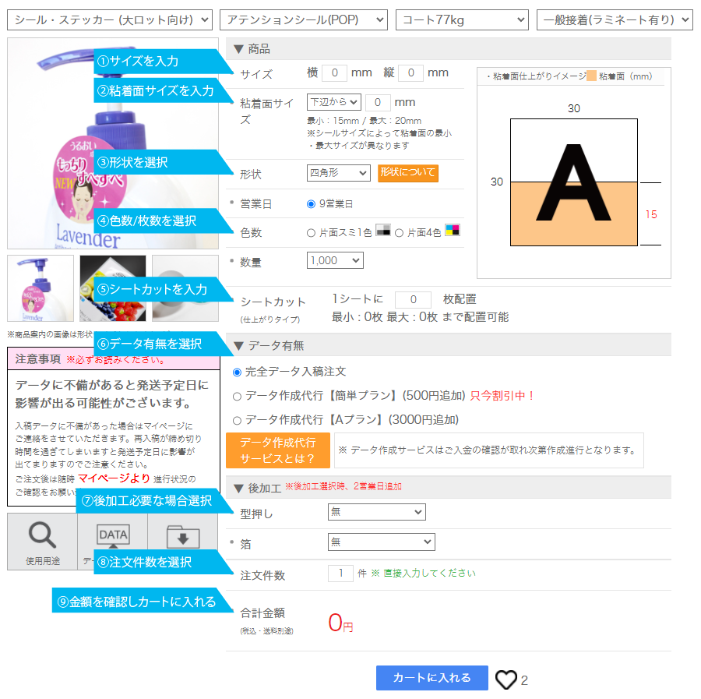701x699 pixels.
Task: Collapse the 後加工 section triangle
Action: [x=238, y=488]
